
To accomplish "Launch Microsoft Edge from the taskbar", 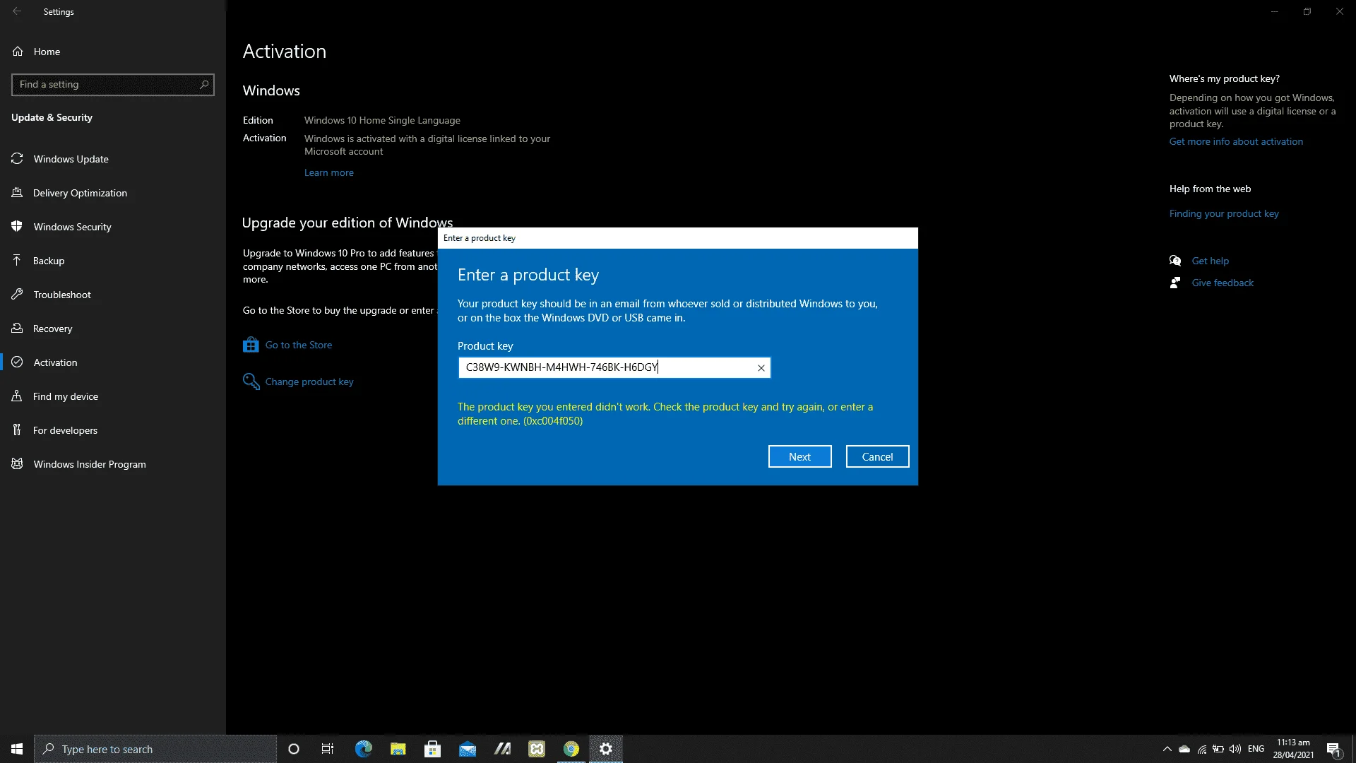I will pyautogui.click(x=363, y=749).
